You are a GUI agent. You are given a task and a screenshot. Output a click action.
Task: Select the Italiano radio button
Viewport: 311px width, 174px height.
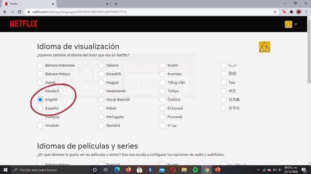pyautogui.click(x=101, y=65)
